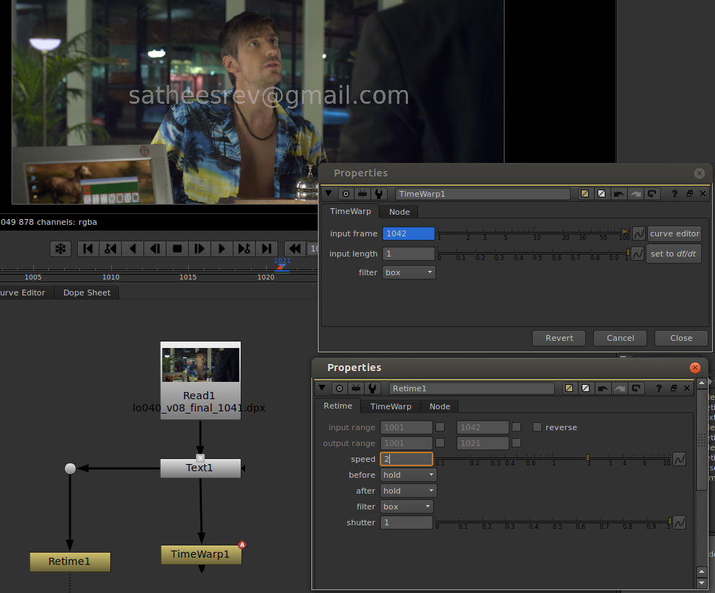The height and width of the screenshot is (593, 715).
Task: Enable the reverse checkbox in Retime1
Action: tap(537, 427)
